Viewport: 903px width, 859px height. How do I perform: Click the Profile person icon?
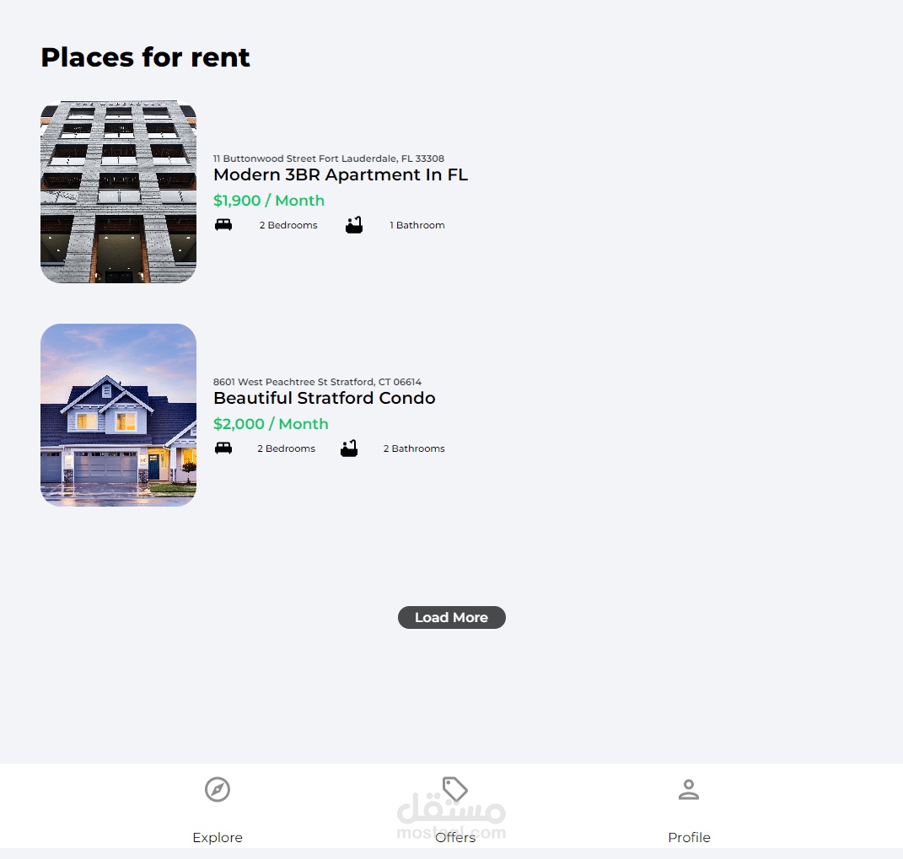689,790
